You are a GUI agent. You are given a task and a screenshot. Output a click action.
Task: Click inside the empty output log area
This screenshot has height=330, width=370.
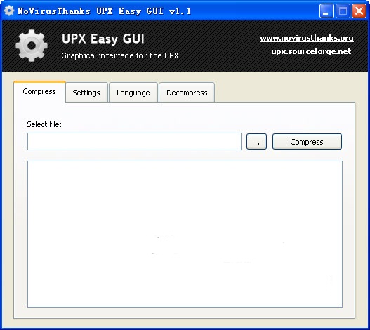tap(185, 235)
